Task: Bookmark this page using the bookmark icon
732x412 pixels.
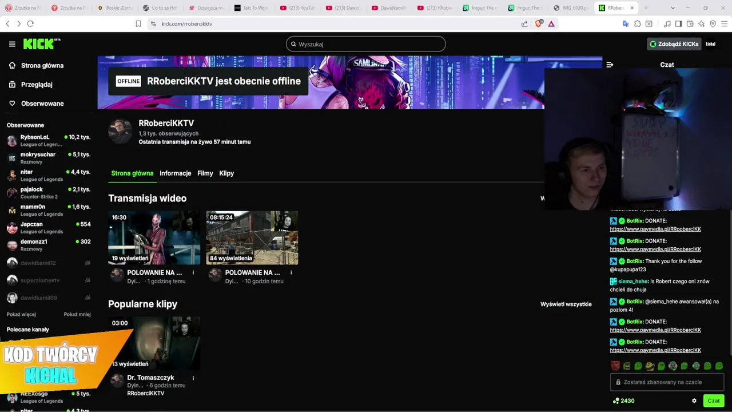Action: coord(138,23)
